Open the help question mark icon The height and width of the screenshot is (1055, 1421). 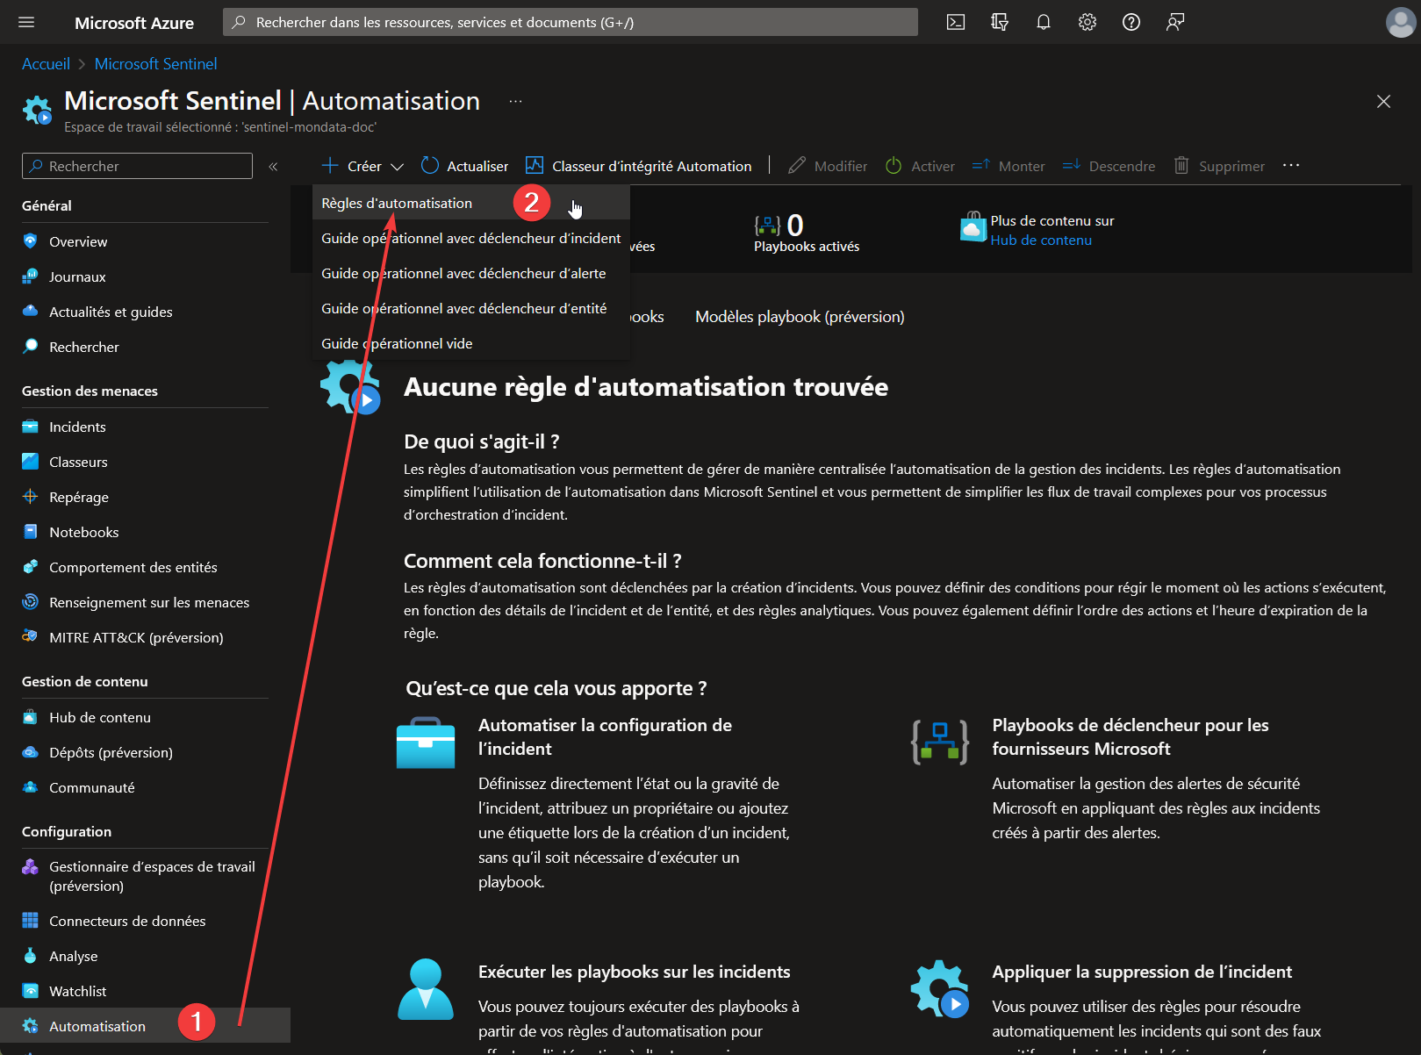pyautogui.click(x=1131, y=22)
